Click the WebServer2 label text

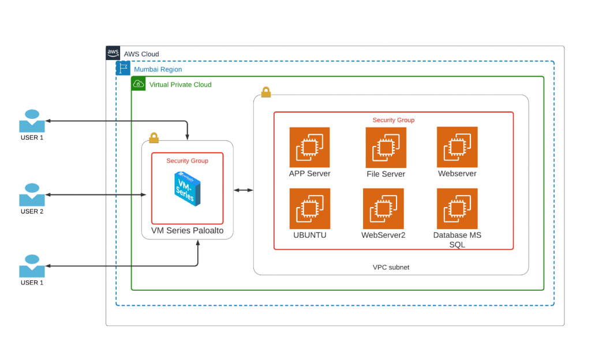[383, 235]
